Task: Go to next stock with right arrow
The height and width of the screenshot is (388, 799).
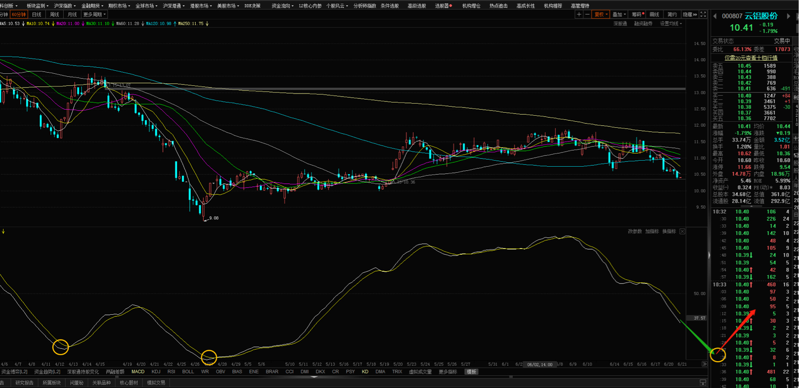Action: (x=788, y=16)
